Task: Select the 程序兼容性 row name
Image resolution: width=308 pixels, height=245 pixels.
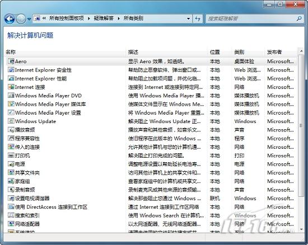Action: tap(27, 139)
